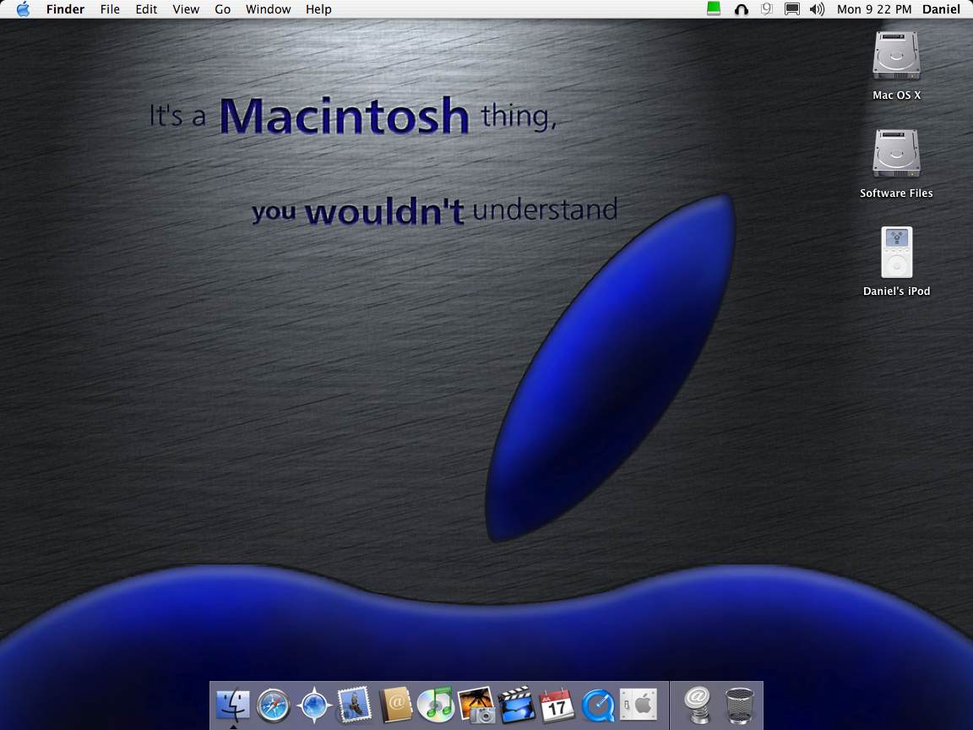Launch iMovie from the Dock

pyautogui.click(x=516, y=705)
